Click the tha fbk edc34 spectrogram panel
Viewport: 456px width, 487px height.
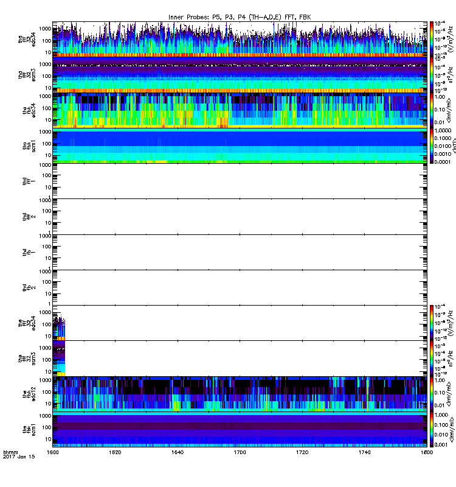point(240,110)
